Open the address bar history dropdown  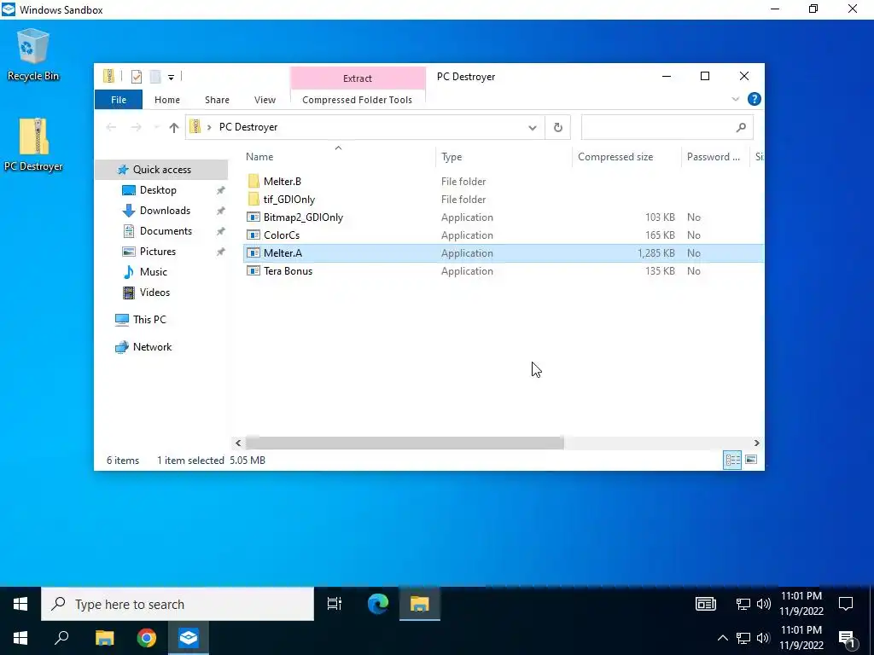(x=533, y=128)
